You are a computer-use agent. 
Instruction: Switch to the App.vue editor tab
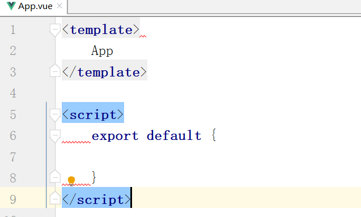(34, 6)
